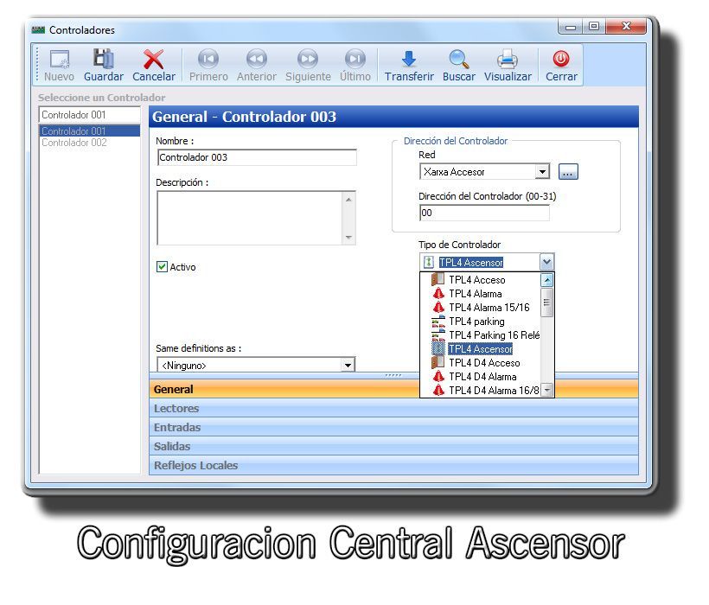
Task: Click into the Descripción text area
Action: 250,219
